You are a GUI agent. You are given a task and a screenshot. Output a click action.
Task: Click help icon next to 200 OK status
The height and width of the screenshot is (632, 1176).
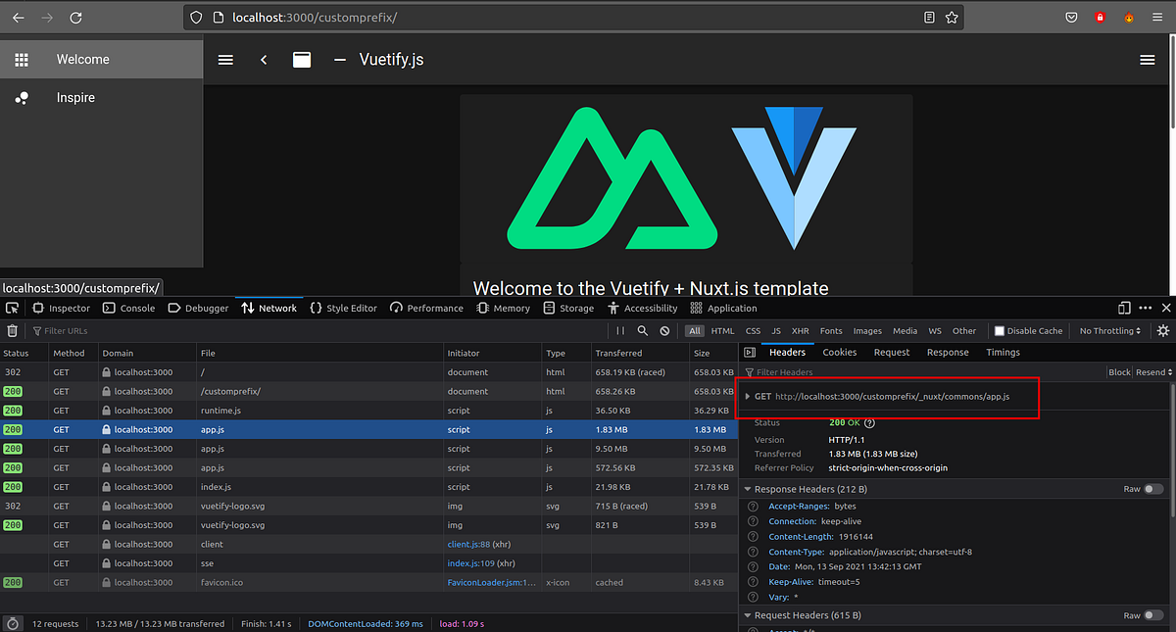[x=869, y=422]
